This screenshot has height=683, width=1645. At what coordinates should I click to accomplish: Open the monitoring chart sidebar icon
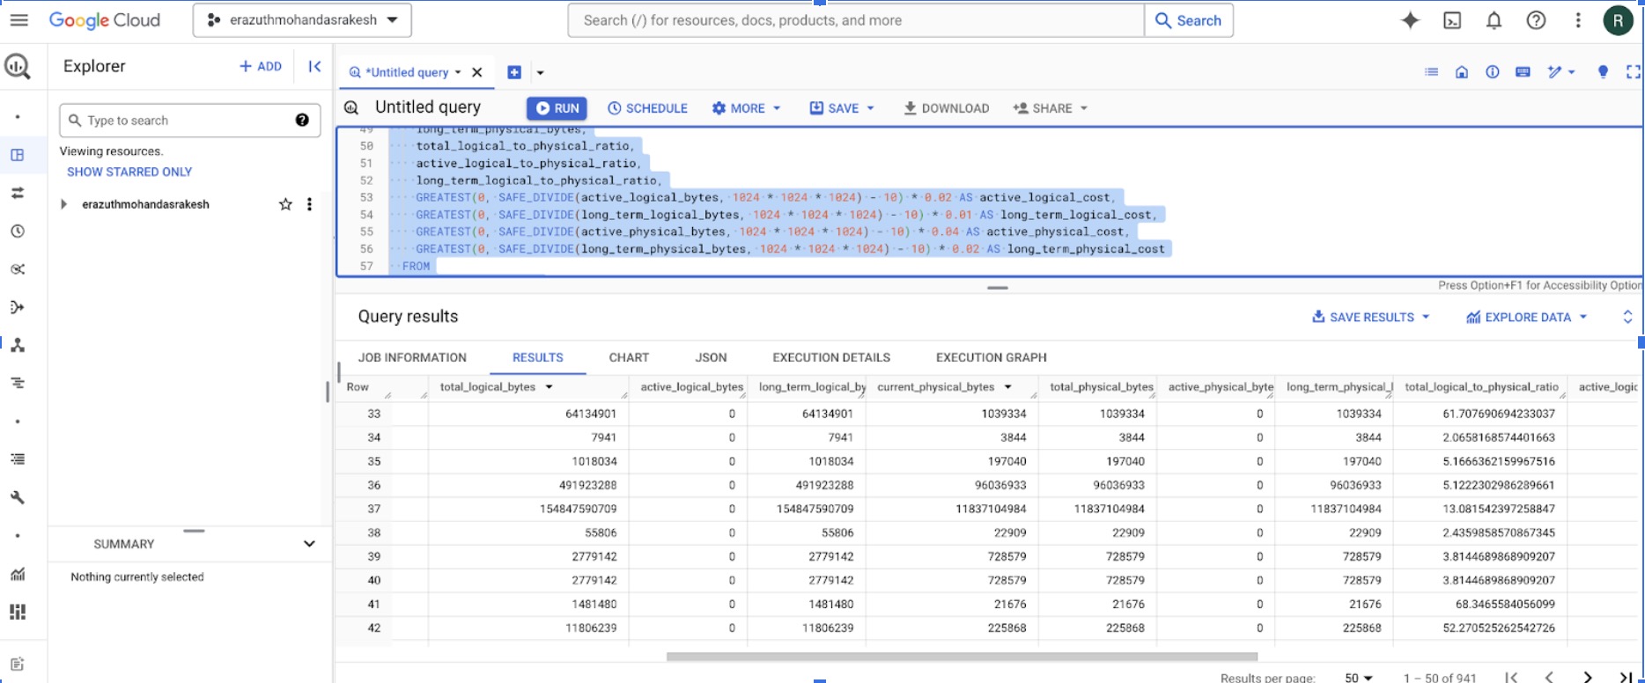pyautogui.click(x=18, y=574)
